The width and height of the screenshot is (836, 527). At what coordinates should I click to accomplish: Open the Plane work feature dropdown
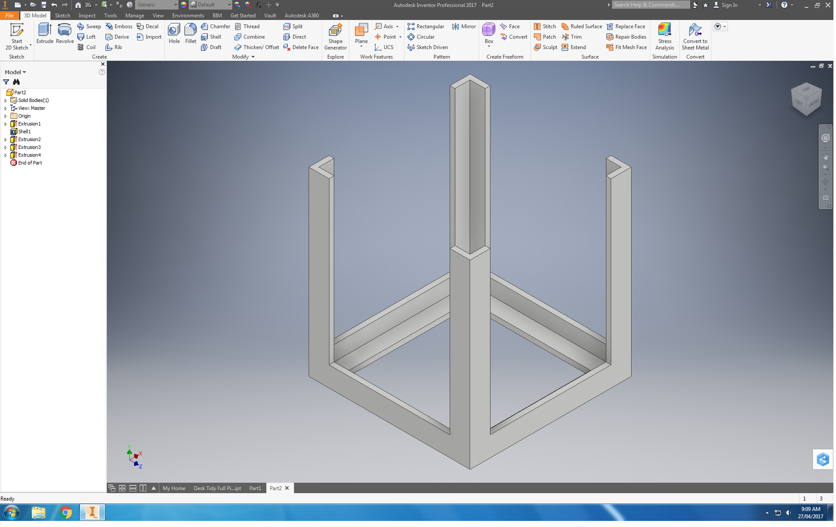[x=361, y=46]
